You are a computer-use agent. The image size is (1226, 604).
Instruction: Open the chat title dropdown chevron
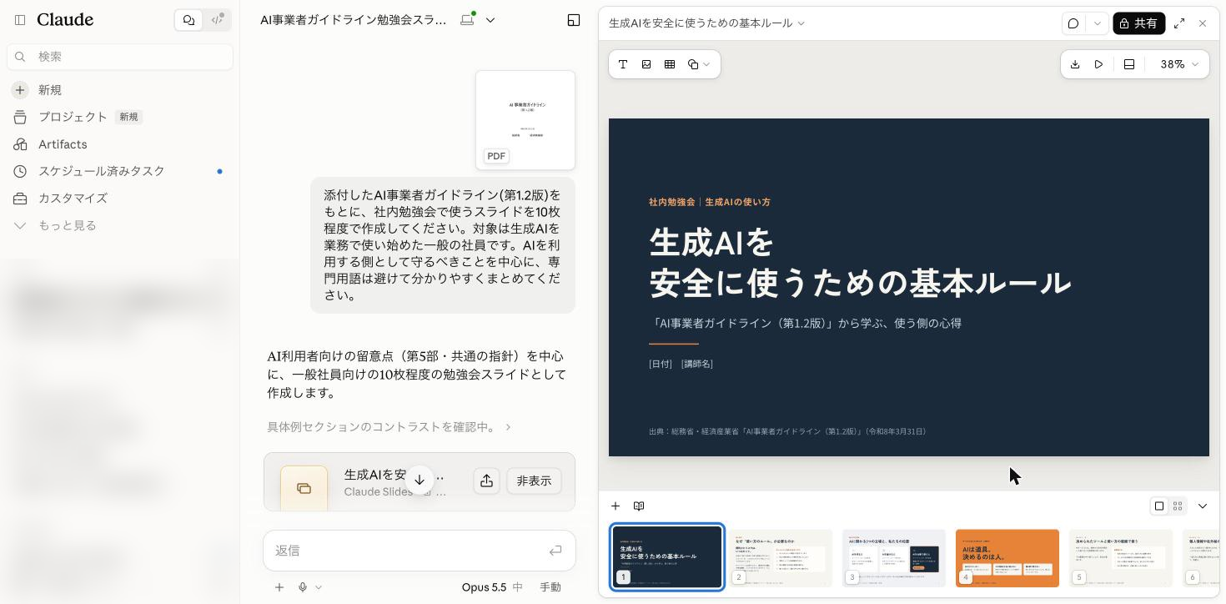[490, 20]
